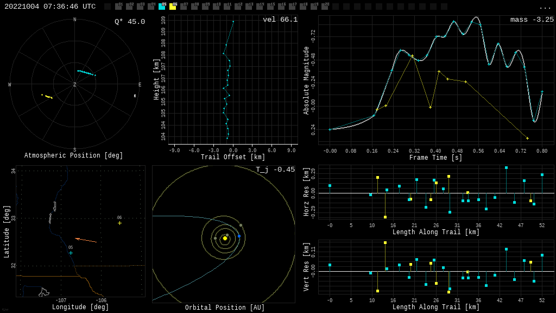This screenshot has height=313, width=556.
Task: Click the mass -3.25 label
Action: [x=532, y=20]
